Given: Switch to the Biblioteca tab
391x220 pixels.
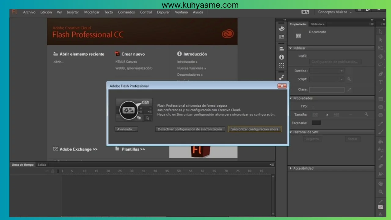Looking at the screenshot, I should pos(317,24).
